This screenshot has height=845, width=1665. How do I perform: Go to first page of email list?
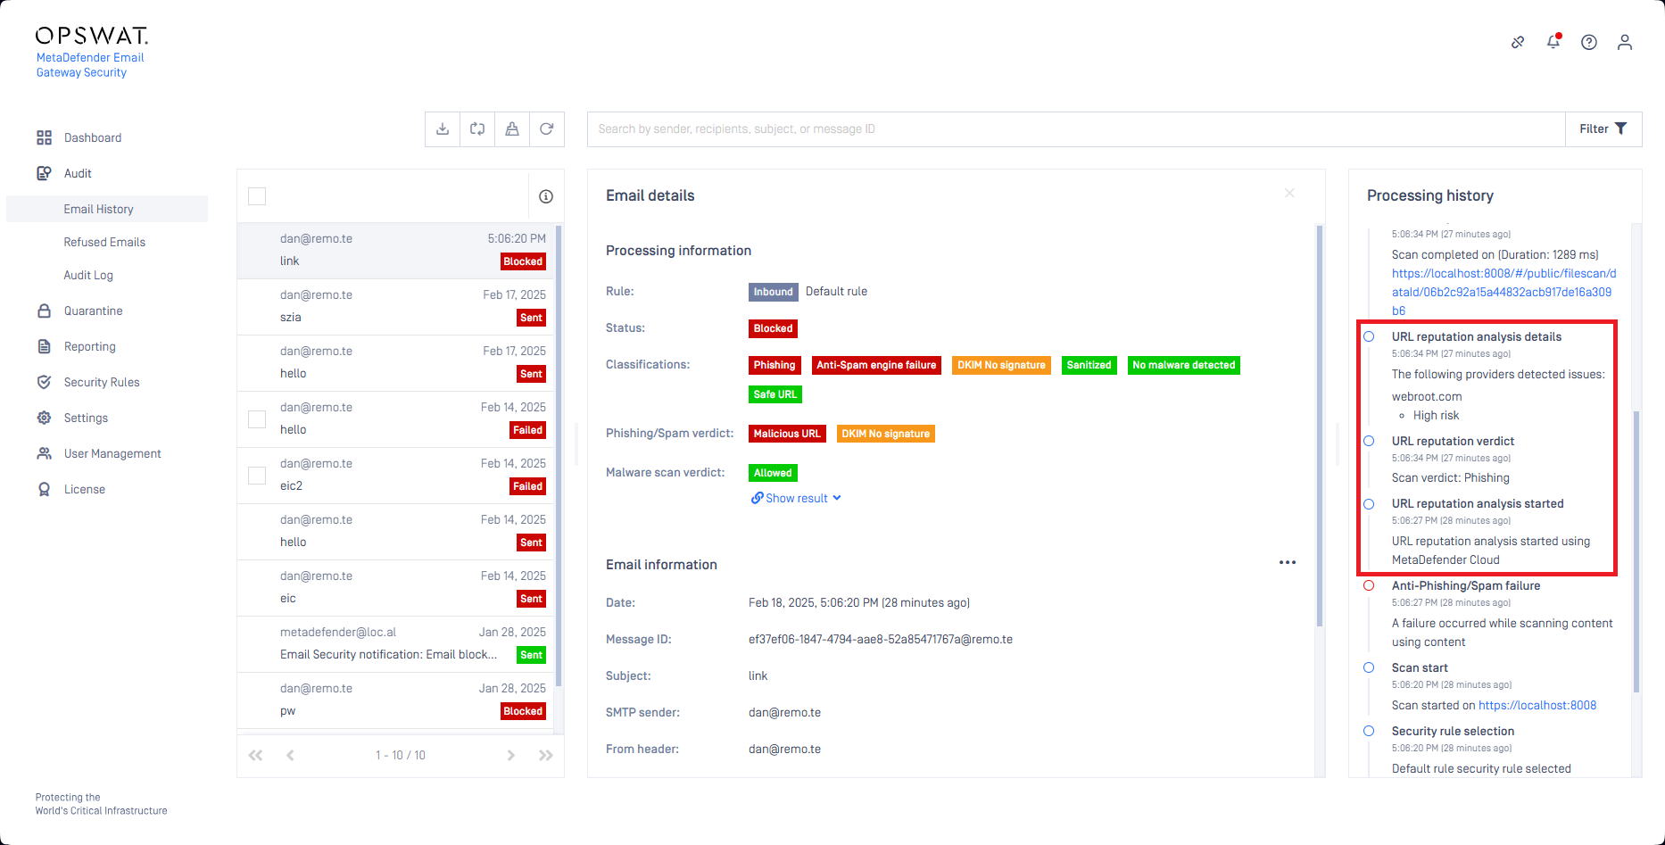pyautogui.click(x=256, y=755)
